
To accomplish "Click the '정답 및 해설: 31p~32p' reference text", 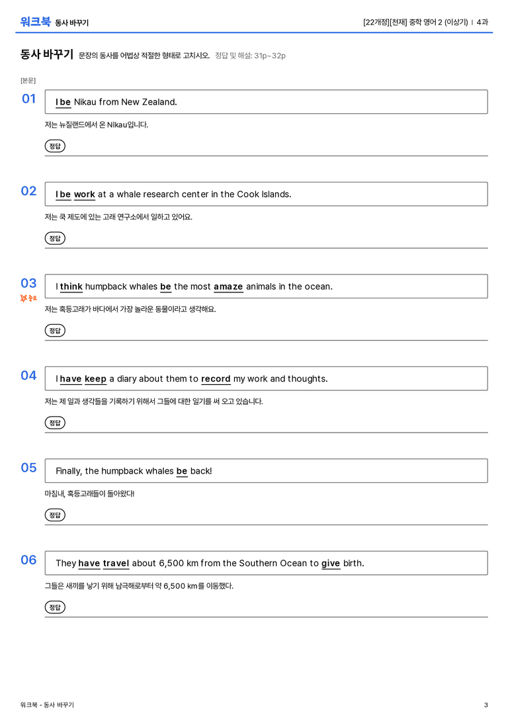I will [x=250, y=56].
